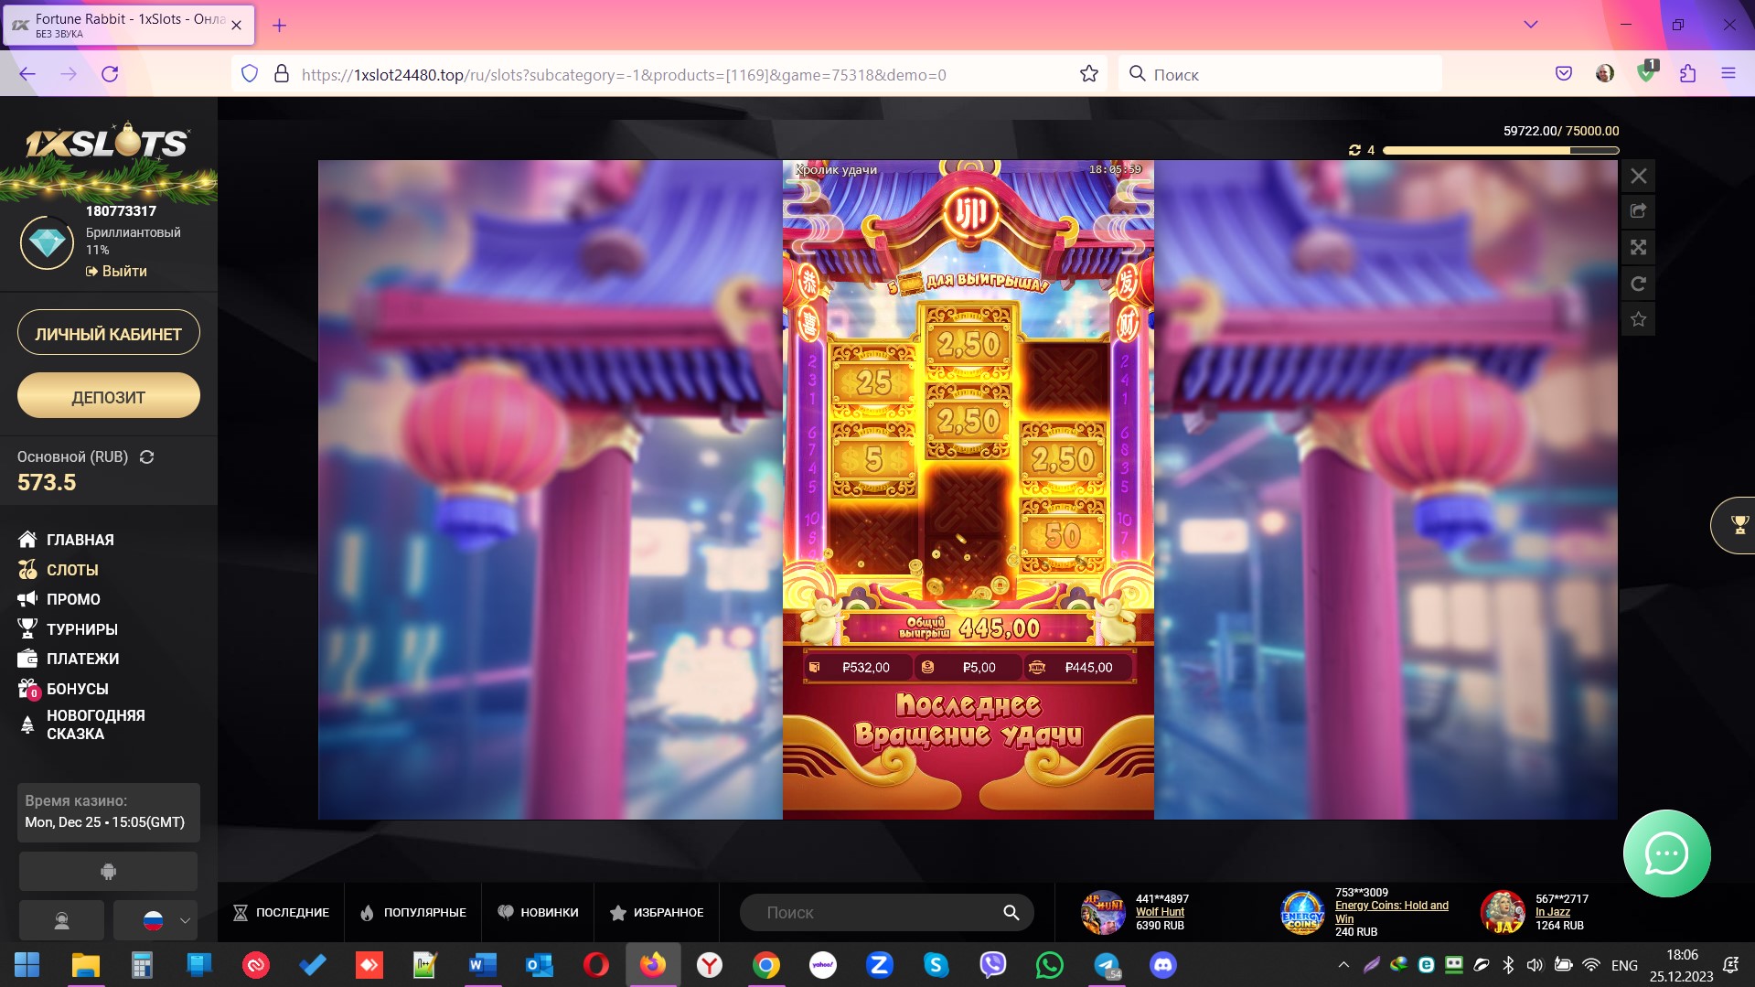1755x987 pixels.
Task: Open the СЛОТЫ menu section
Action: pyautogui.click(x=72, y=570)
